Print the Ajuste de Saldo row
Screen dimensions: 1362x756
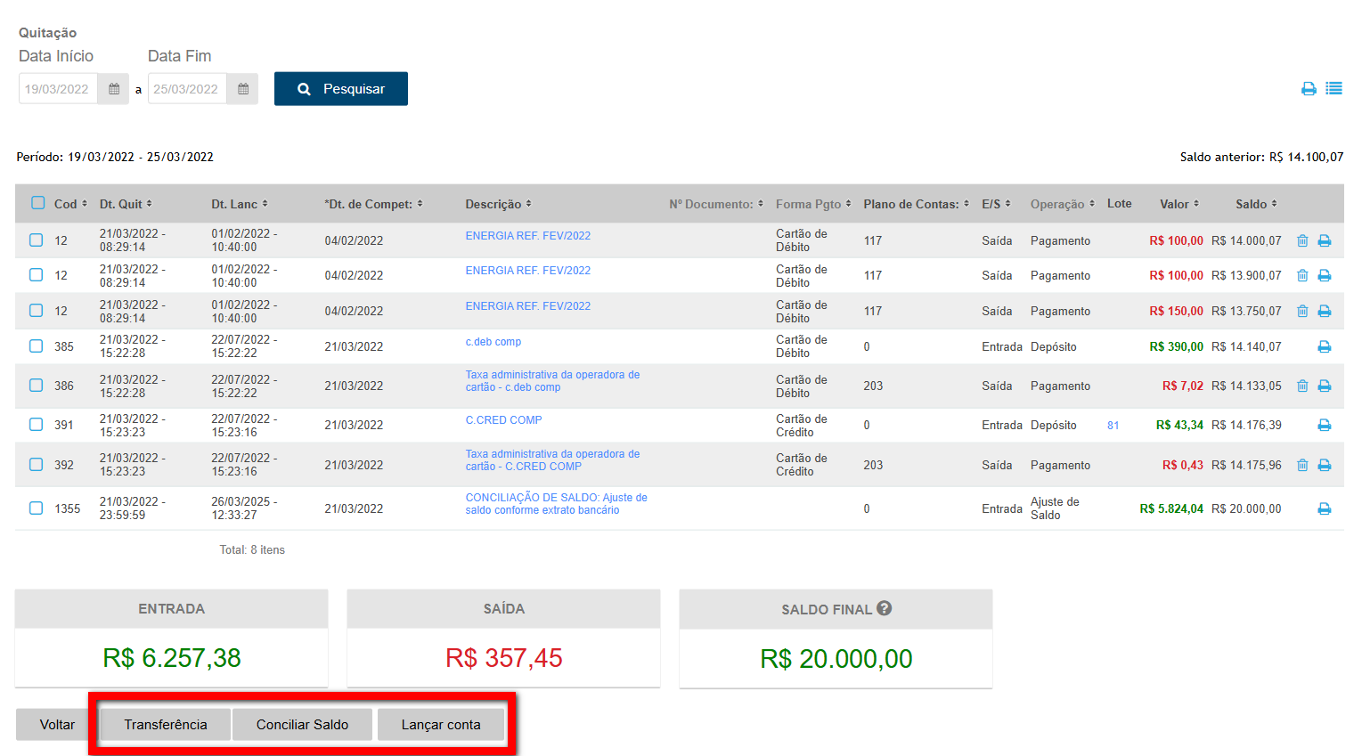point(1325,508)
